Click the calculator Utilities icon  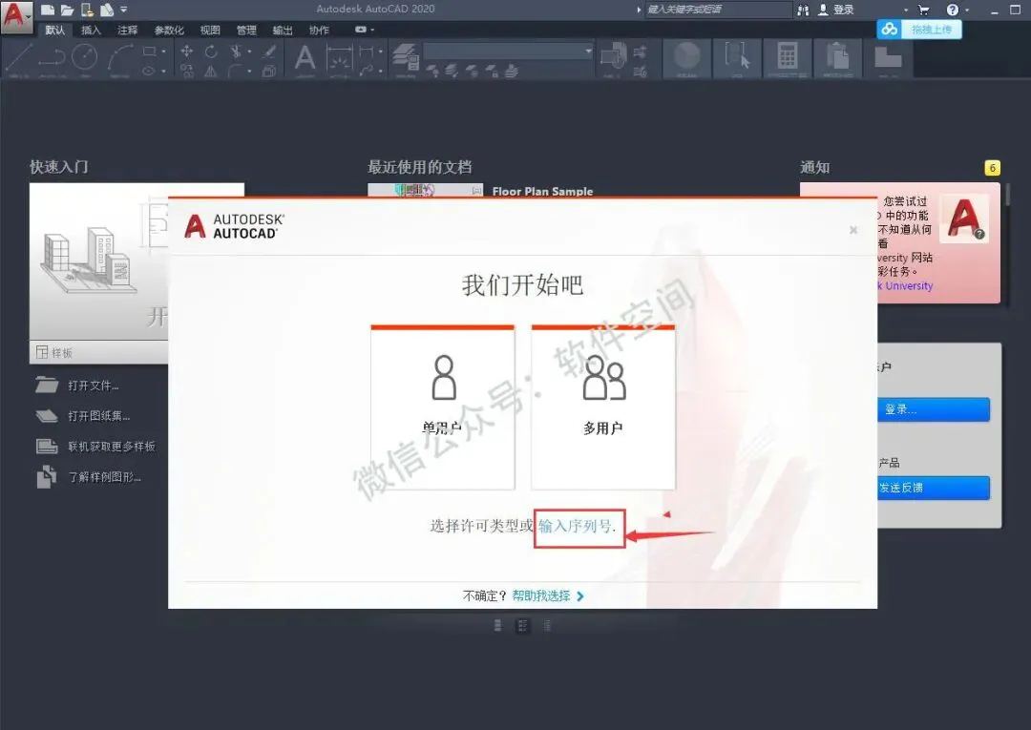[787, 56]
